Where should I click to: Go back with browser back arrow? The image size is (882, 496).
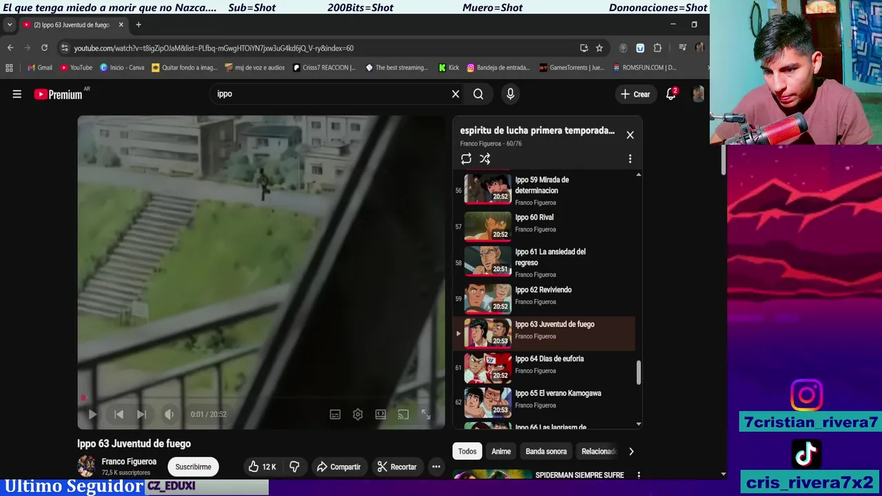pos(10,48)
